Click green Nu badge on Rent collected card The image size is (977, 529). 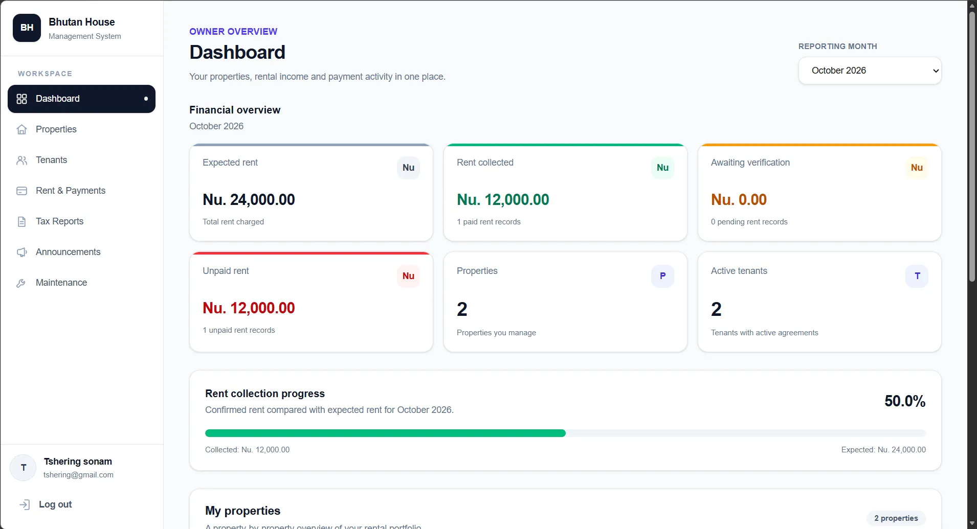(x=662, y=168)
